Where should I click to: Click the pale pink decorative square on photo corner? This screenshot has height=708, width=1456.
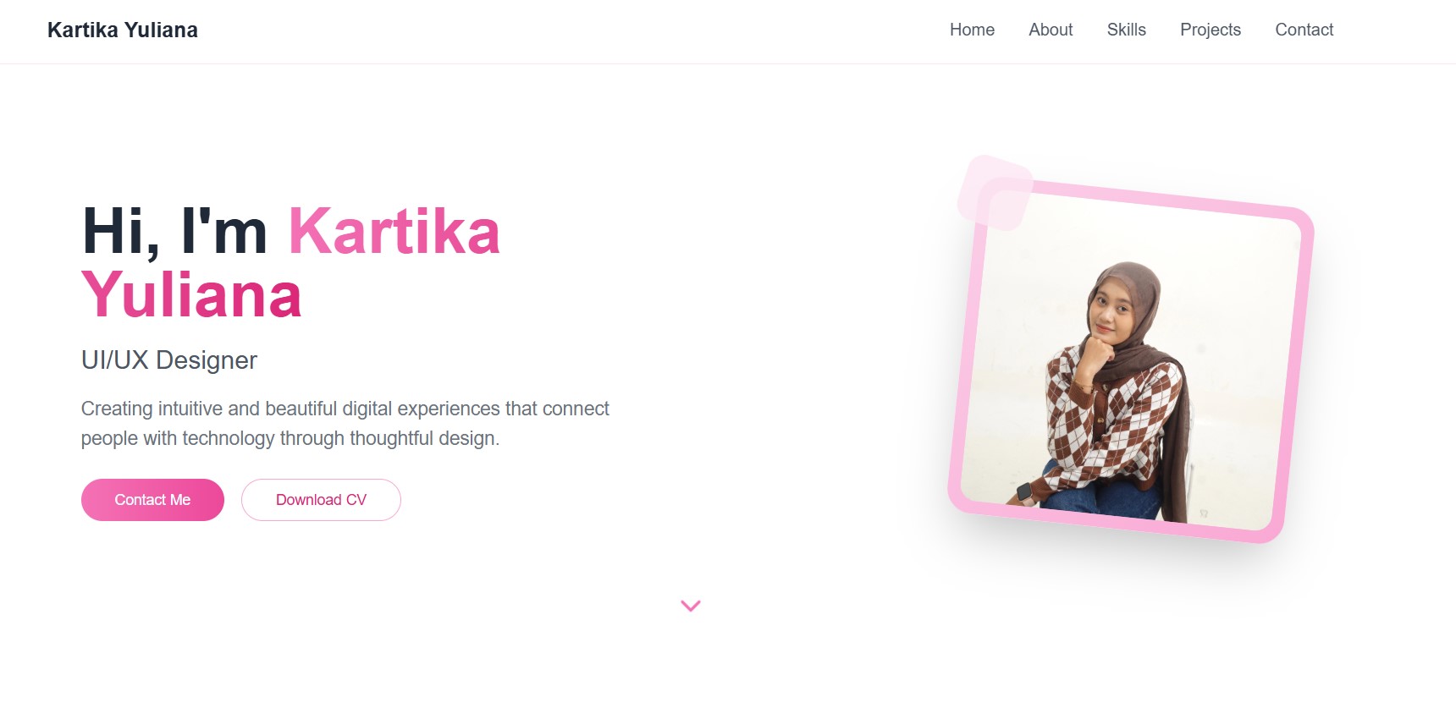(995, 192)
